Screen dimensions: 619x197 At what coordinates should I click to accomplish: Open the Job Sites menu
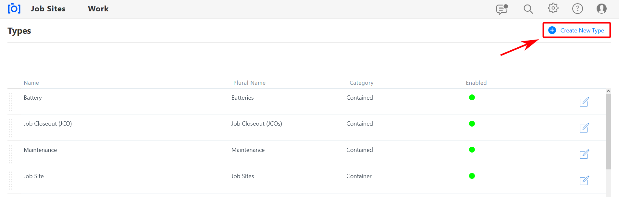click(x=48, y=9)
